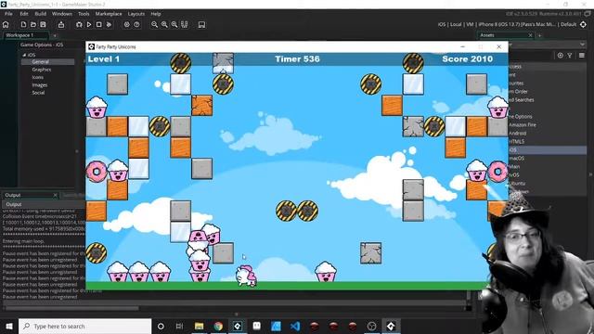594x334 pixels.
Task: Click 'Entering main loop.' output line
Action: click(x=23, y=241)
